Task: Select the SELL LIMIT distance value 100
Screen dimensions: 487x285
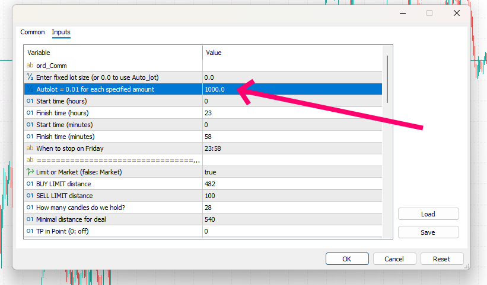Action: (x=291, y=196)
